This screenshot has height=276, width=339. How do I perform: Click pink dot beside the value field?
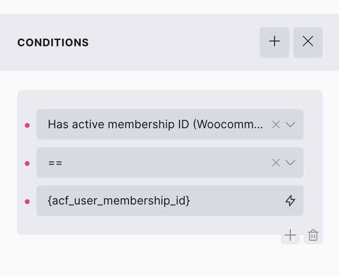[x=27, y=201]
